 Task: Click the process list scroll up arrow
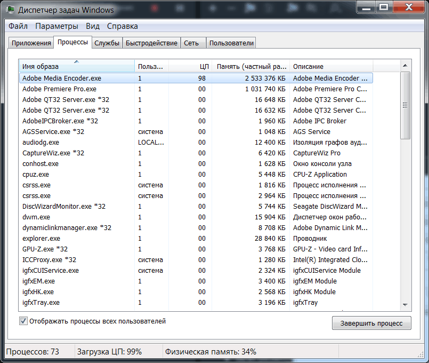click(405, 66)
